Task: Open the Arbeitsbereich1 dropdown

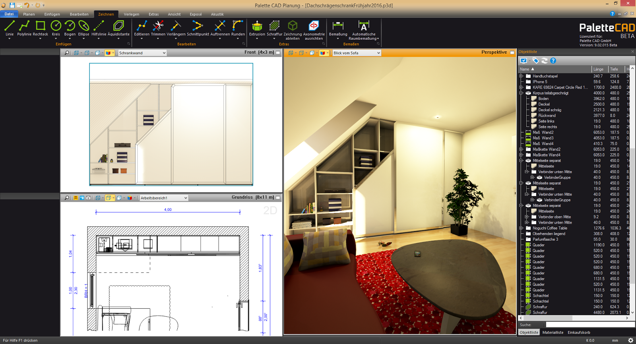Action: [163, 198]
